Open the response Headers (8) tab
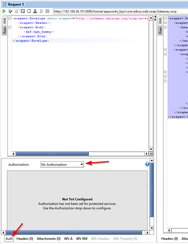This screenshot has width=188, height=244. (x=170, y=239)
